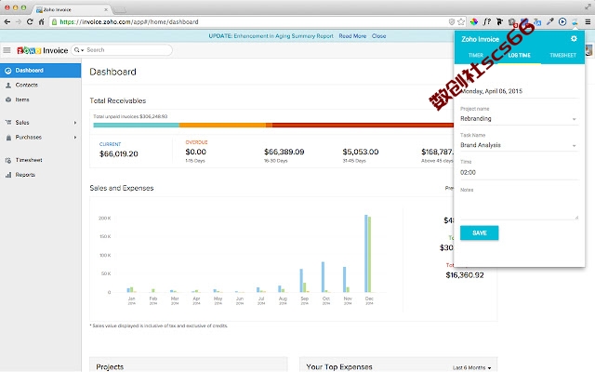Reload the page with refresh icon

point(30,22)
